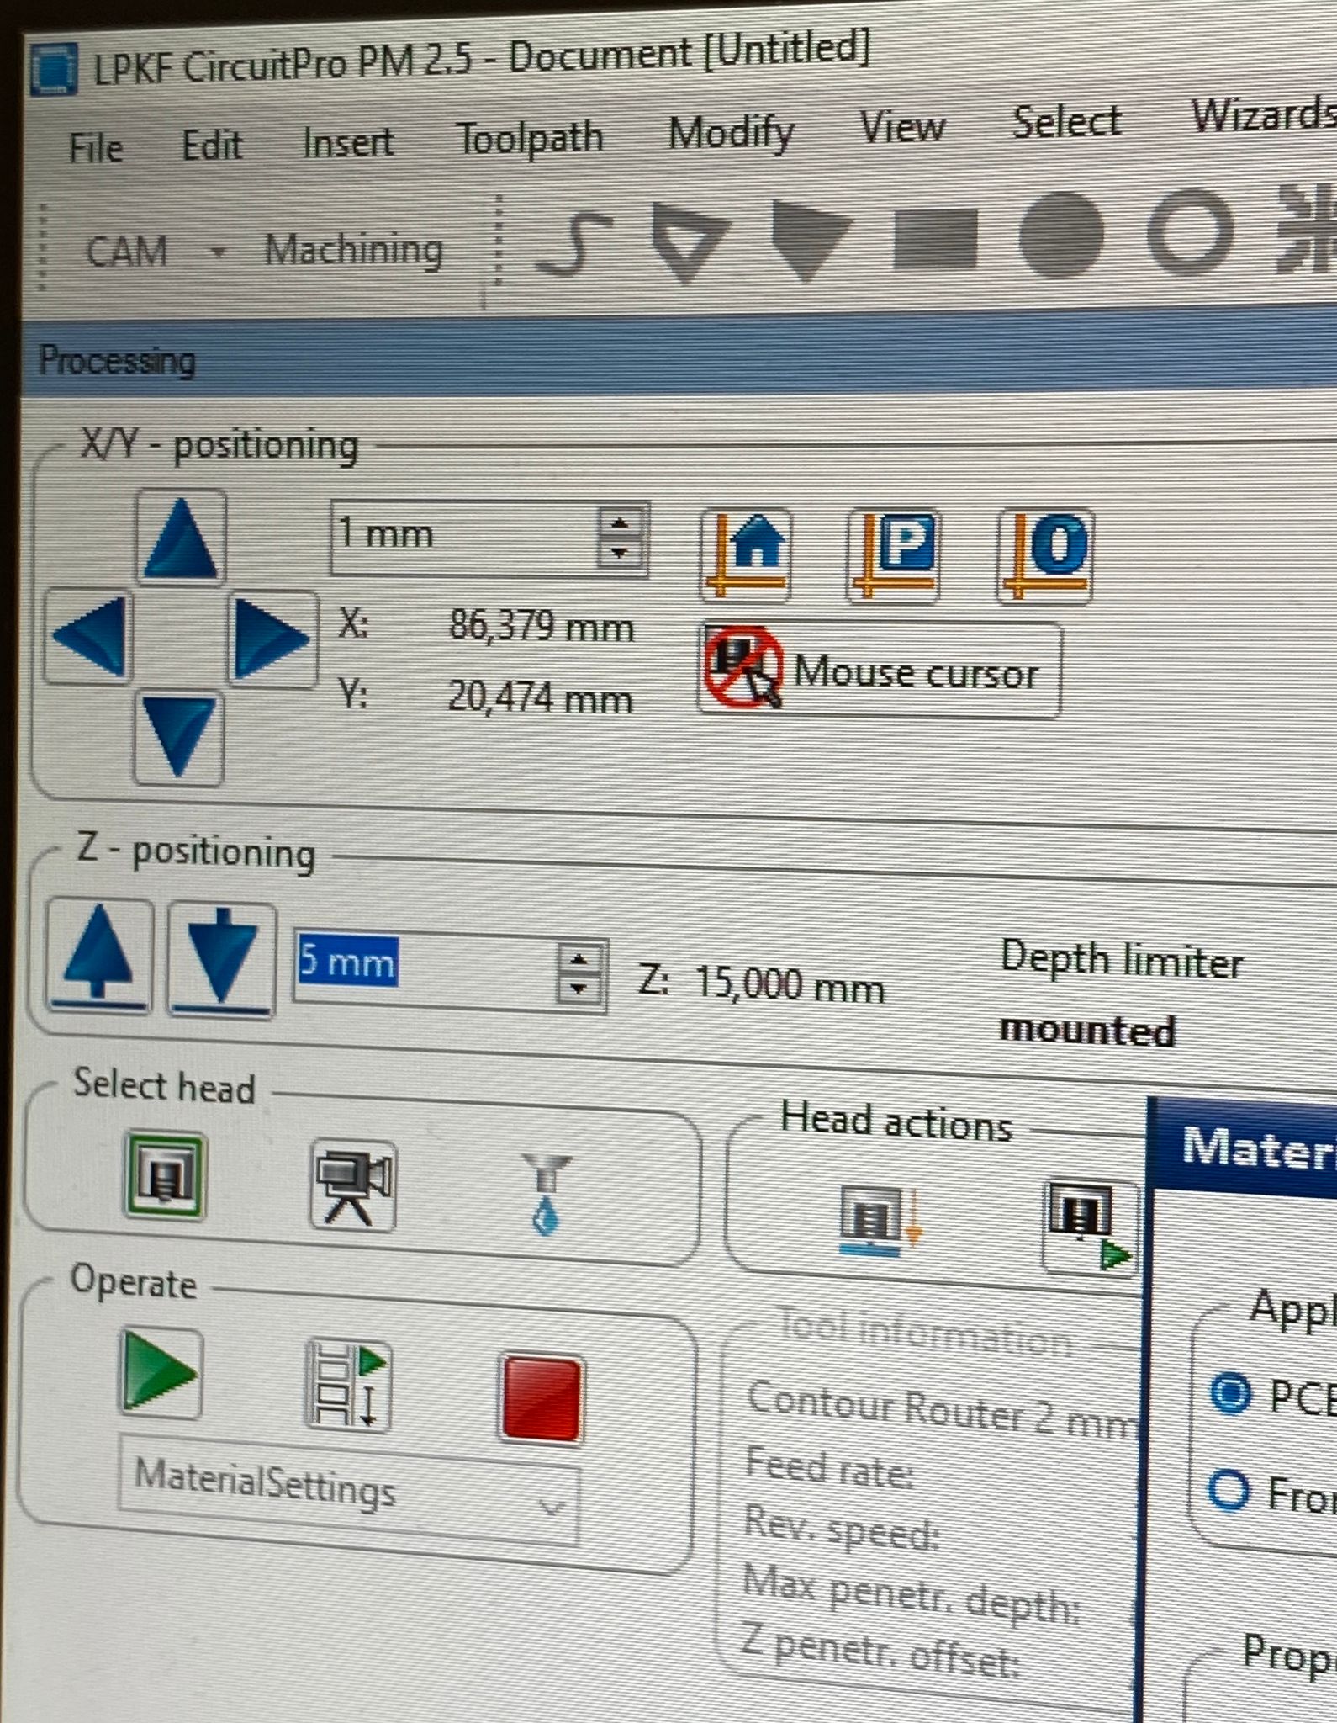The height and width of the screenshot is (1723, 1337).
Task: Click the Contour Router 2 mm tool text
Action: click(942, 1410)
